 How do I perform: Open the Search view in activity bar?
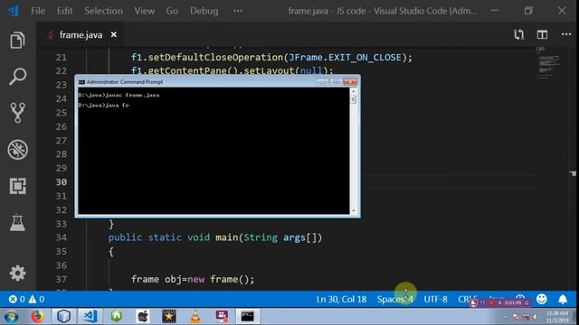pos(17,77)
